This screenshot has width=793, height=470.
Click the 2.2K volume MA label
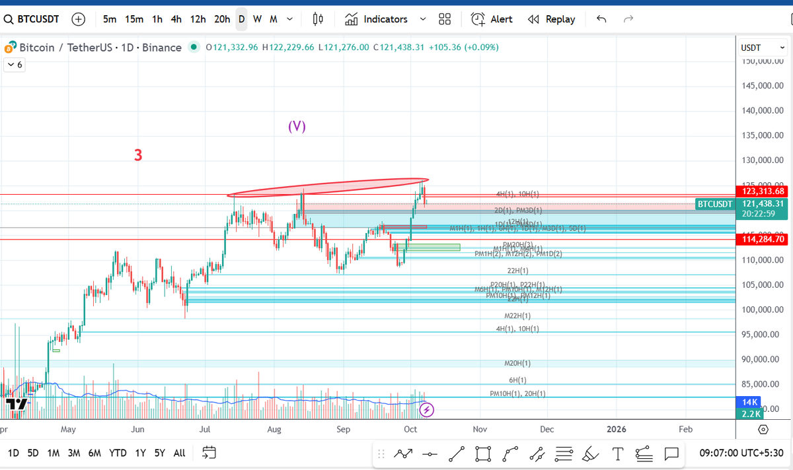(750, 414)
